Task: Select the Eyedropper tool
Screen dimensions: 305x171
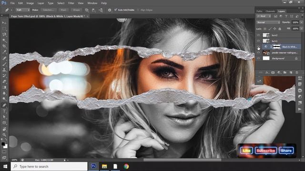Action: tap(4, 52)
